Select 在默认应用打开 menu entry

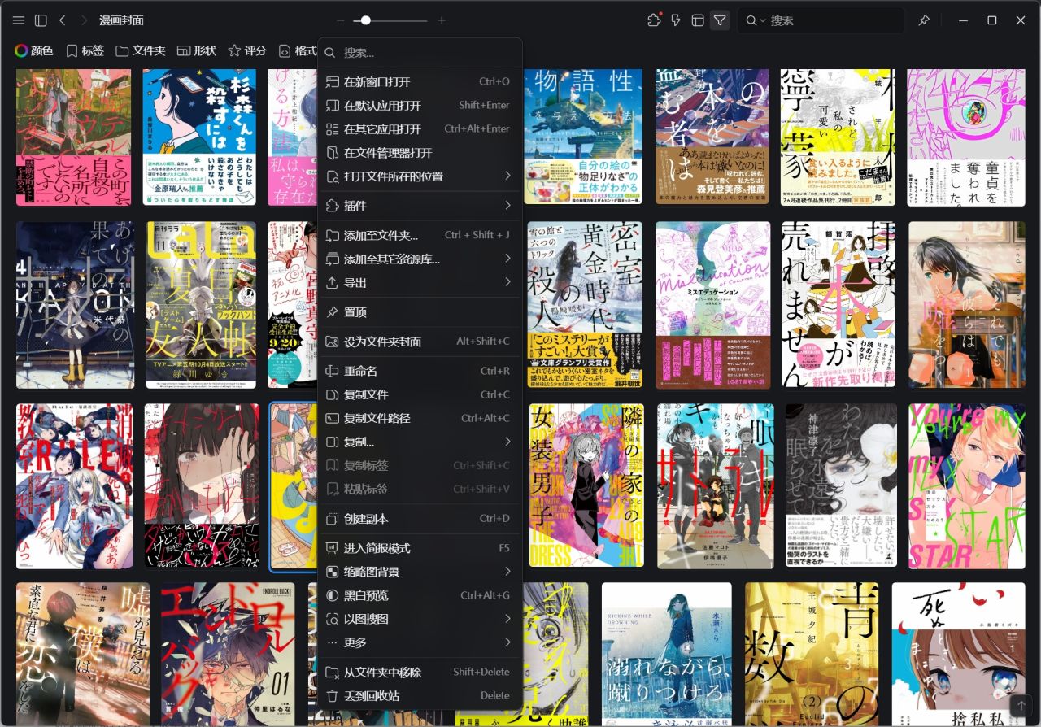click(x=420, y=105)
